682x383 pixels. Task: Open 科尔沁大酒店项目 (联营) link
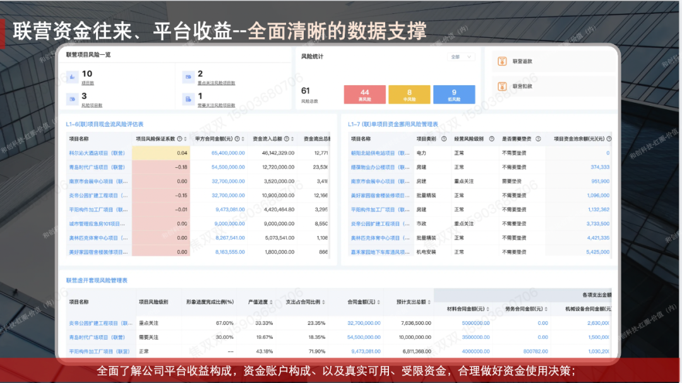[x=97, y=153]
